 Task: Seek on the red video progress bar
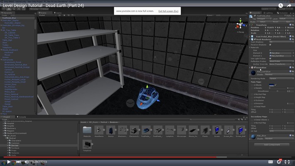110,157
